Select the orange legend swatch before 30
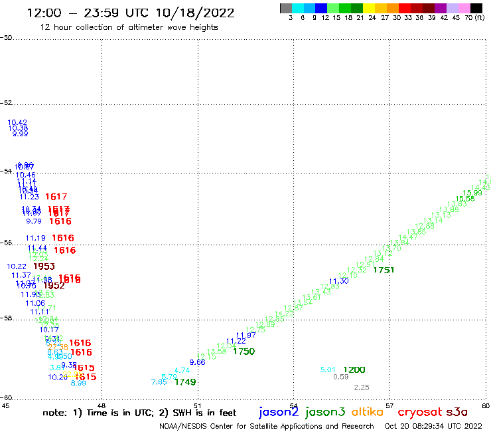The height and width of the screenshot is (432, 491). [393, 8]
